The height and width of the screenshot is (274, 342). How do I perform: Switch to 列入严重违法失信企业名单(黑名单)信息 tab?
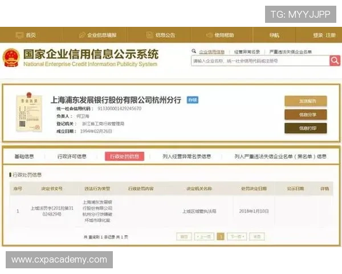coord(280,156)
